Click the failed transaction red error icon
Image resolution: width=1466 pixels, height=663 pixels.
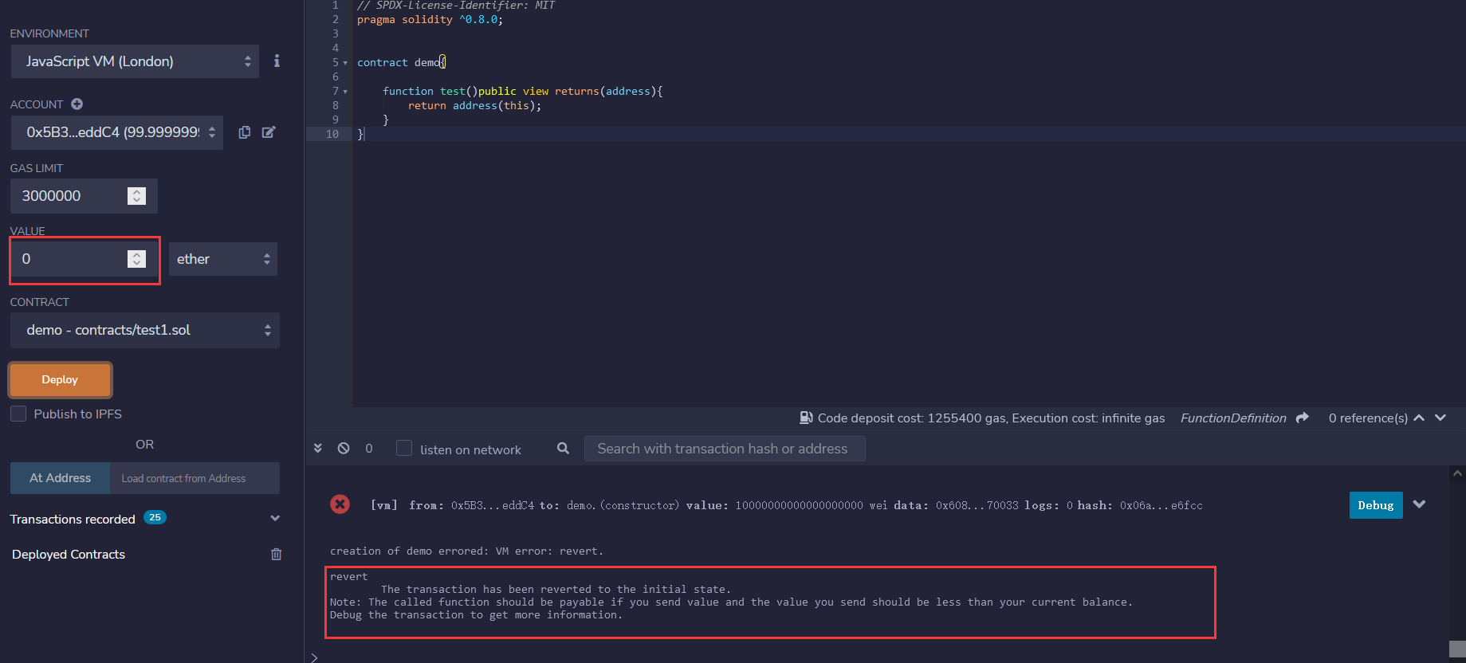click(x=340, y=504)
